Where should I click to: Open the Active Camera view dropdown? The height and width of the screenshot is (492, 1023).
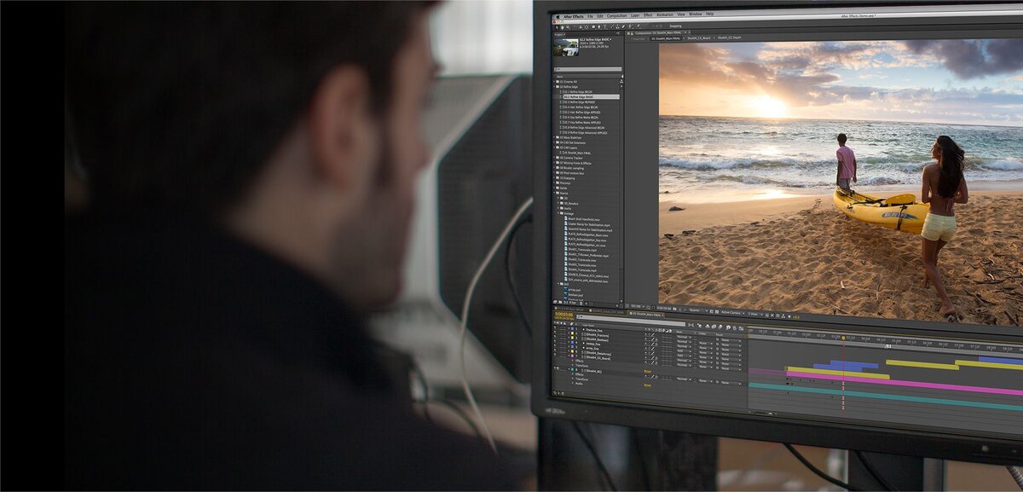(x=732, y=313)
